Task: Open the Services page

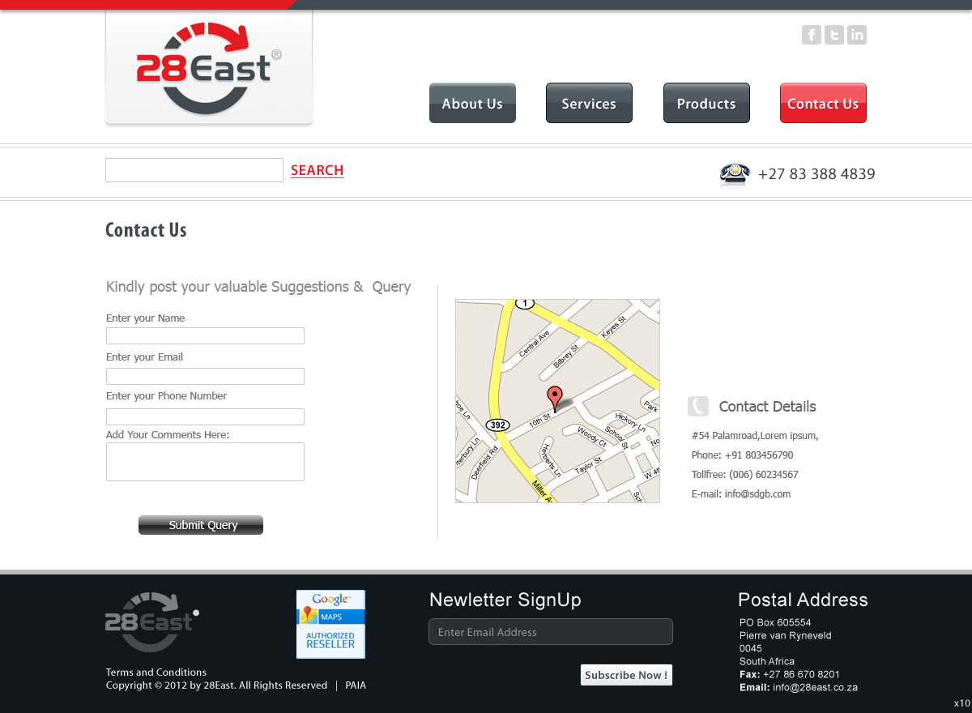Action: pos(589,103)
